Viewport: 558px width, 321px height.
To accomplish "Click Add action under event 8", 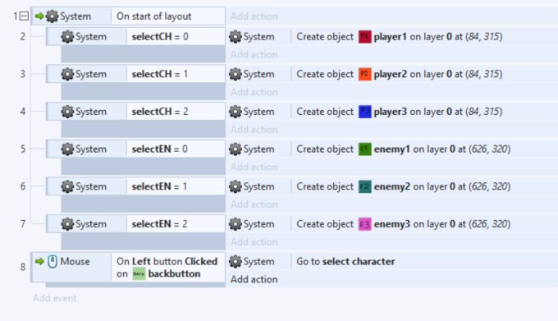I will click(x=254, y=279).
